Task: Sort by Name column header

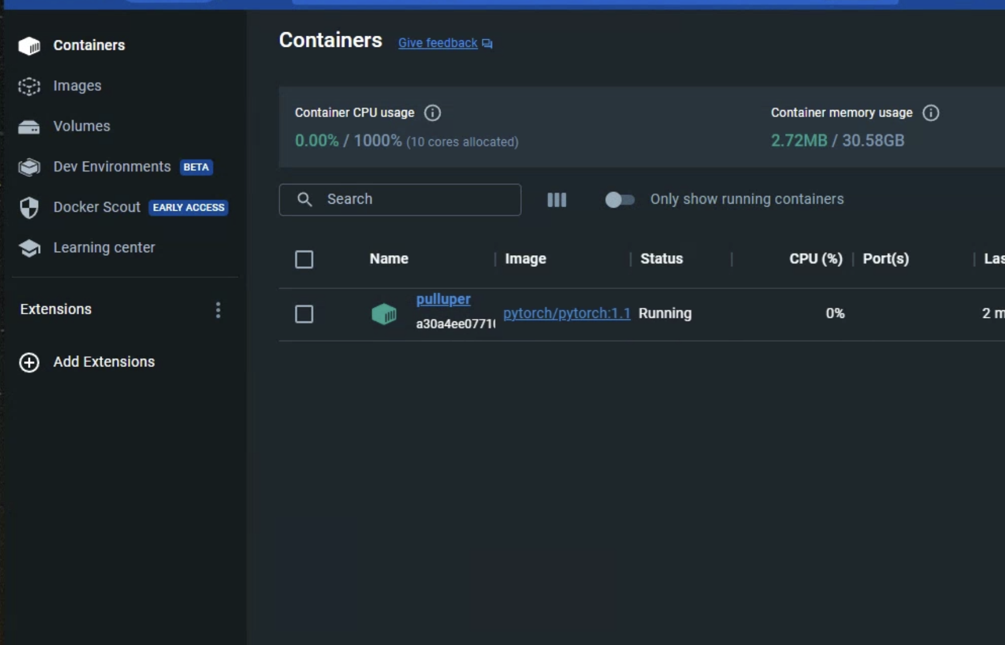Action: click(x=389, y=259)
